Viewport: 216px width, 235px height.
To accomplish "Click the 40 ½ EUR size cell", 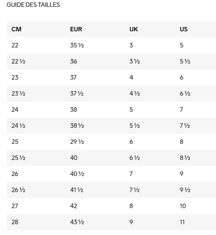I will (x=77, y=174).
